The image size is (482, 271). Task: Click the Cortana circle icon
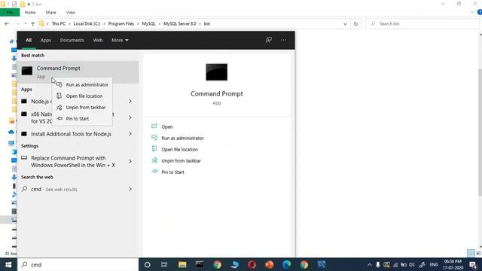(148, 264)
